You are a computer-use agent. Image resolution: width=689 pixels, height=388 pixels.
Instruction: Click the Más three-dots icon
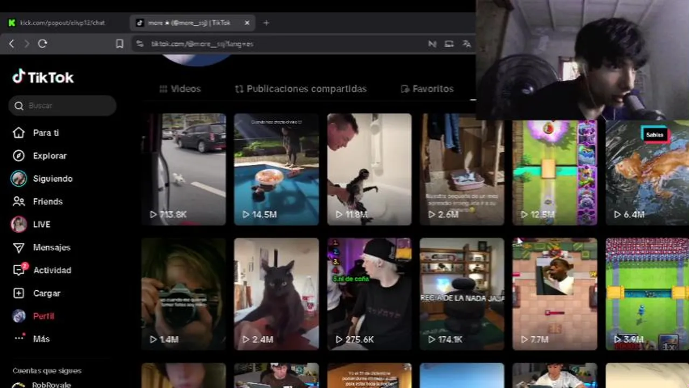19,338
